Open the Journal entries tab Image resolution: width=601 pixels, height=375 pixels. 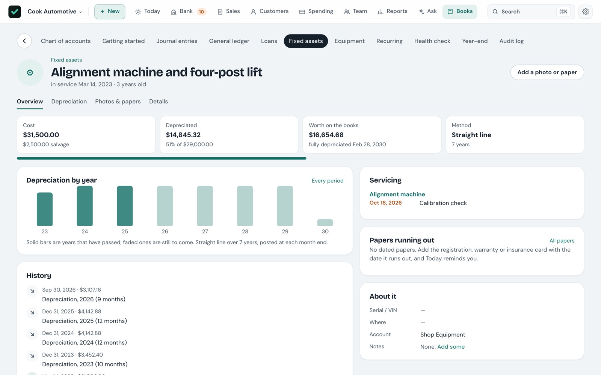click(x=177, y=41)
